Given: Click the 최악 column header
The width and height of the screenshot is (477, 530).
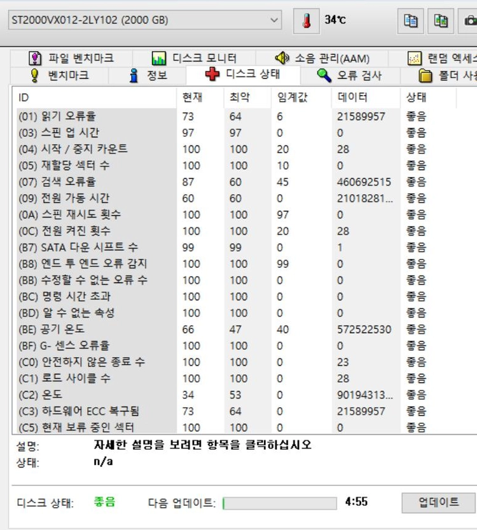Looking at the screenshot, I should click(247, 98).
